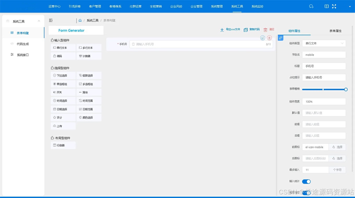
Task: Open the user dropdown arrow in header
Action: tap(350, 7)
